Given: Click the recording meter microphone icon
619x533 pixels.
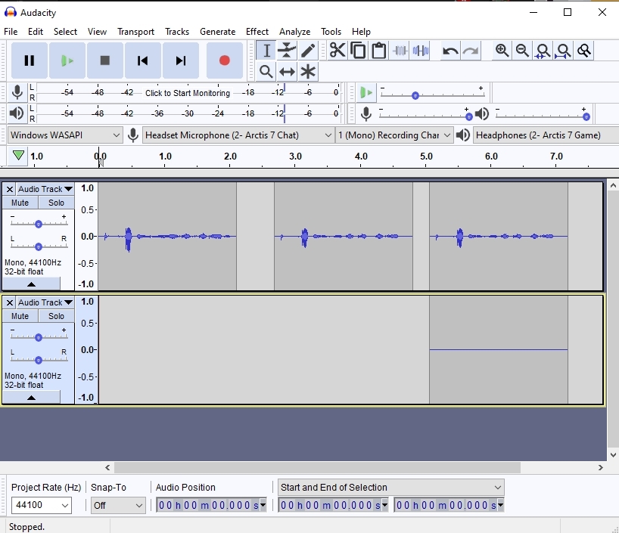Looking at the screenshot, I should point(17,92).
